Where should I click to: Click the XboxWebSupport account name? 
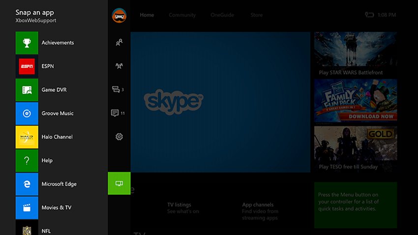click(36, 21)
